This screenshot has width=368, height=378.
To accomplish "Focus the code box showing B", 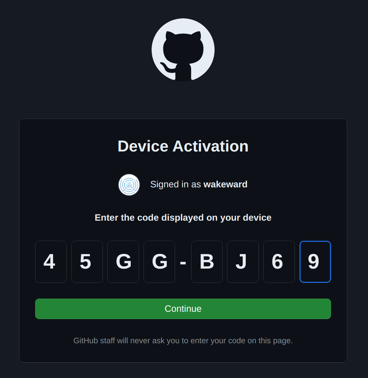I will [207, 262].
